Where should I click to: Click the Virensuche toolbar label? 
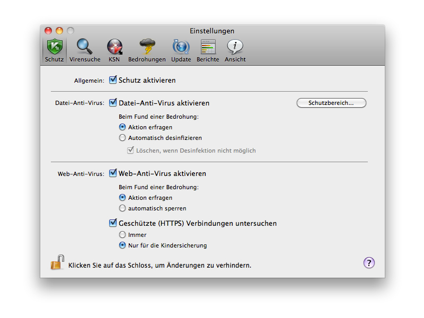85,59
